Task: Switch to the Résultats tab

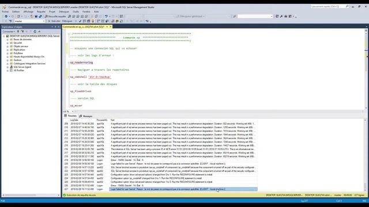Action: tap(70, 116)
